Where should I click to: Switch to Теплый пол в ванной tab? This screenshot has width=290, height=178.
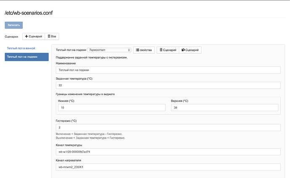click(x=21, y=49)
